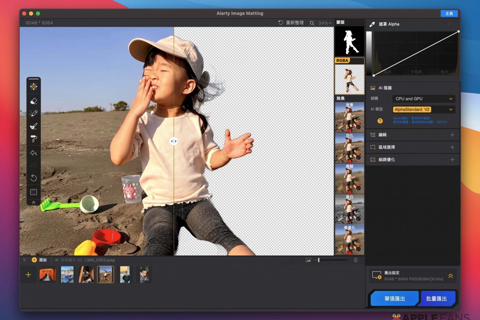Image resolution: width=480 pixels, height=320 pixels.
Task: Click the 單張匯出 export button
Action: [x=394, y=299]
